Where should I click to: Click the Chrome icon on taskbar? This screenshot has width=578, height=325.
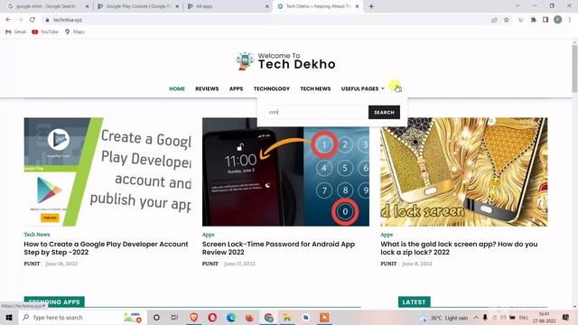coord(269,317)
